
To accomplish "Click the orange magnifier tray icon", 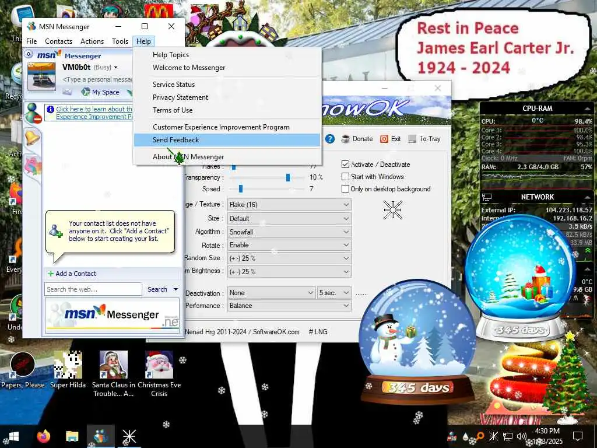I will tap(480, 436).
